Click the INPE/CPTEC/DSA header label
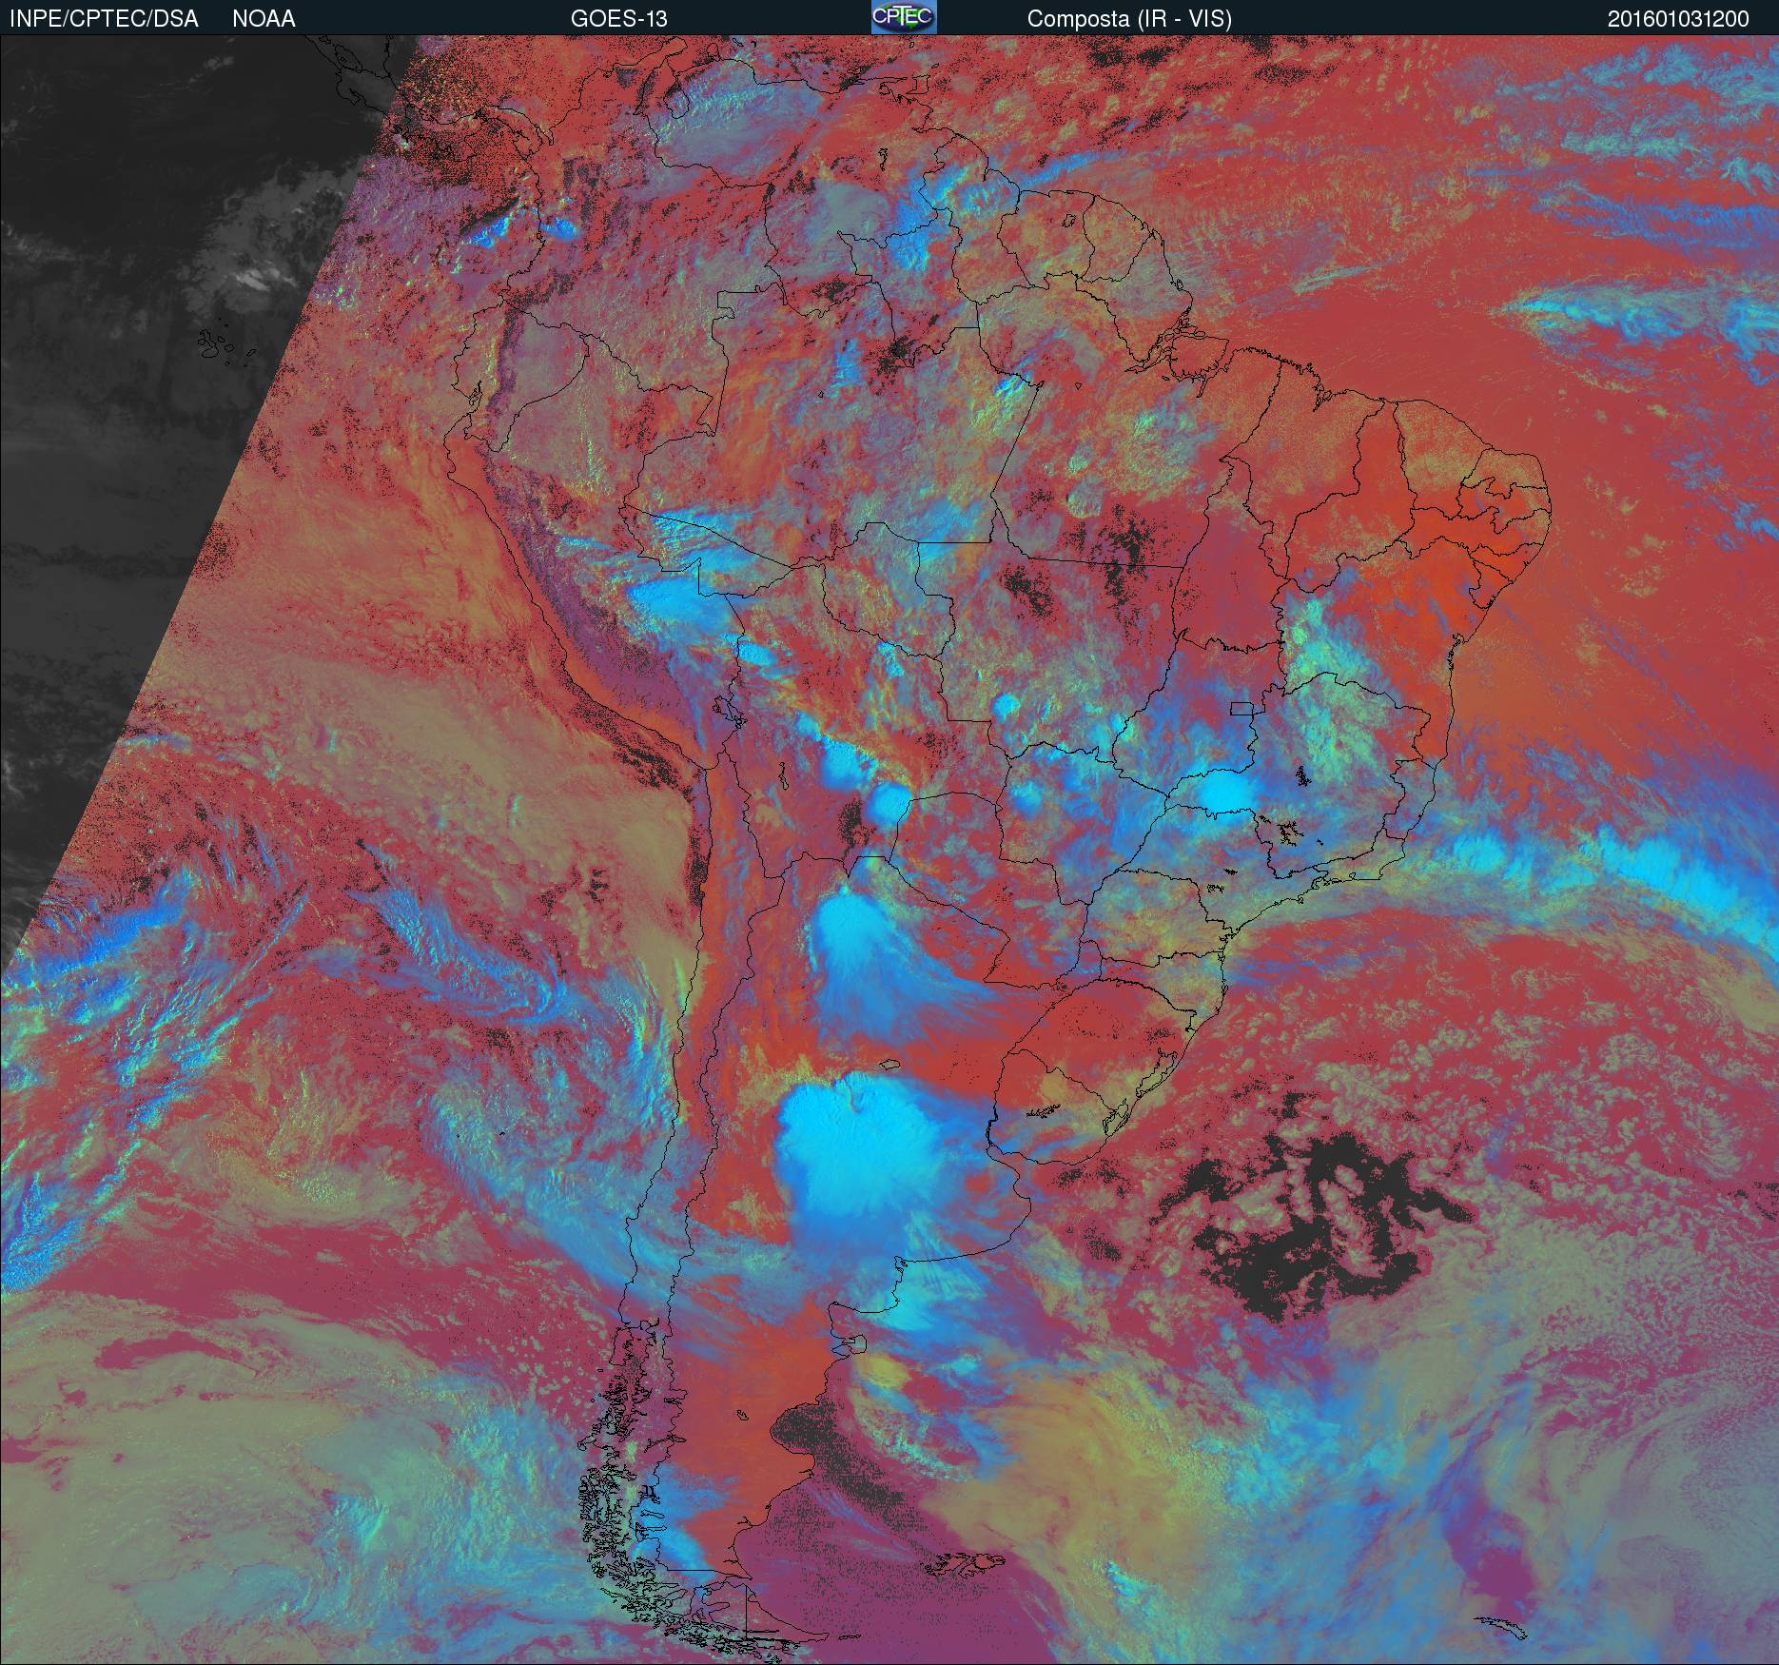The width and height of the screenshot is (1779, 1665). pos(103,19)
